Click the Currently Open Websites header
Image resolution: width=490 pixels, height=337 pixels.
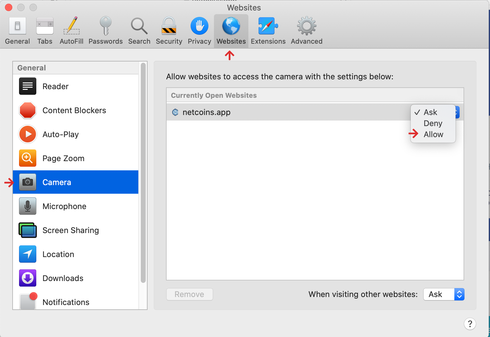pos(315,95)
